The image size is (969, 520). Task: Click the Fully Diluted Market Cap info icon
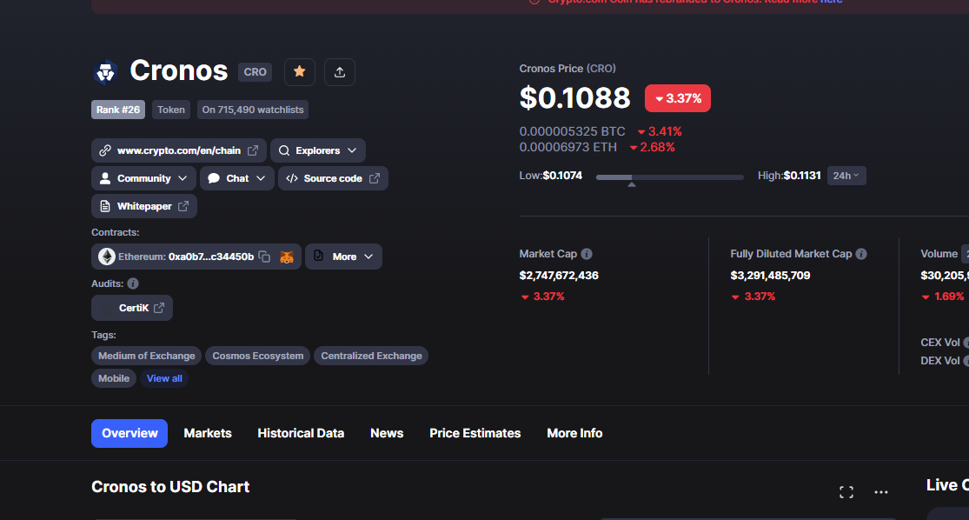861,254
